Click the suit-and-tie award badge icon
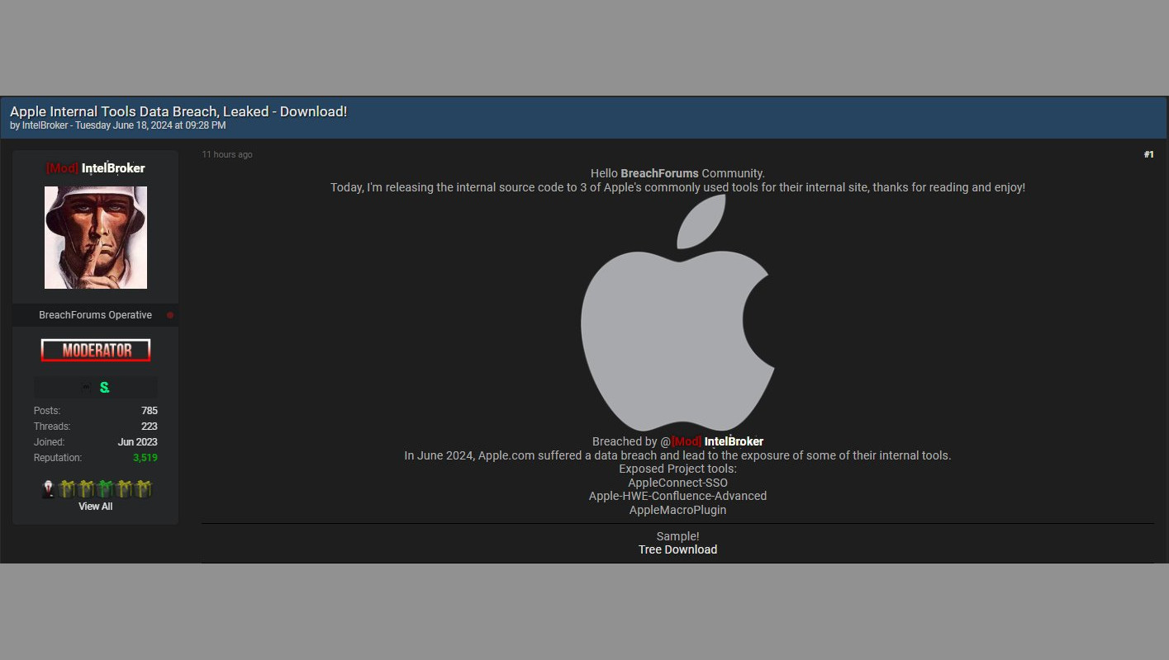 click(x=48, y=488)
